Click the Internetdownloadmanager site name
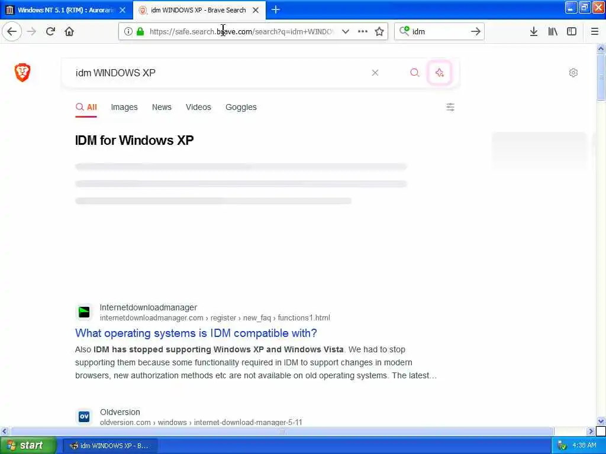The image size is (606, 454). tap(149, 307)
